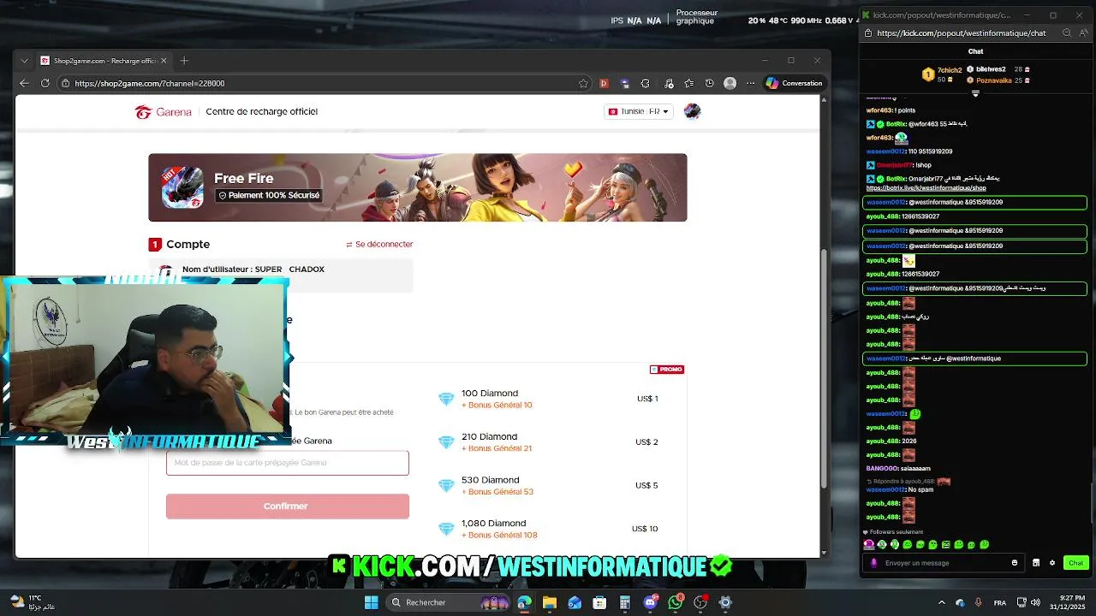This screenshot has width=1096, height=616.
Task: Open the Windows Start menu
Action: click(x=372, y=602)
